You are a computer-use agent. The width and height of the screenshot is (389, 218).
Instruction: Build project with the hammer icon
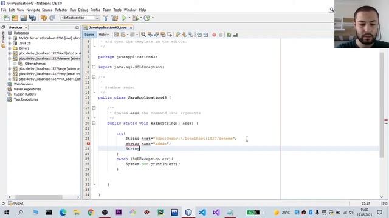[106, 18]
